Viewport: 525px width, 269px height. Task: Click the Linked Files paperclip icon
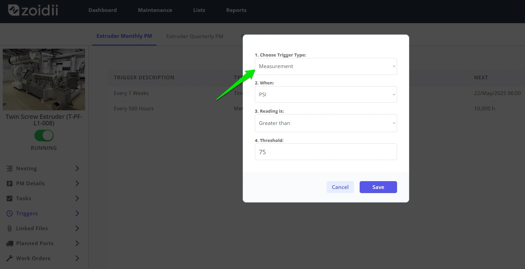[x=10, y=228]
